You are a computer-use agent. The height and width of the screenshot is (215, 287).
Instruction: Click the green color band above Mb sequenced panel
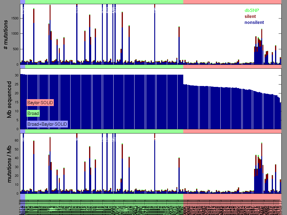[104, 67]
